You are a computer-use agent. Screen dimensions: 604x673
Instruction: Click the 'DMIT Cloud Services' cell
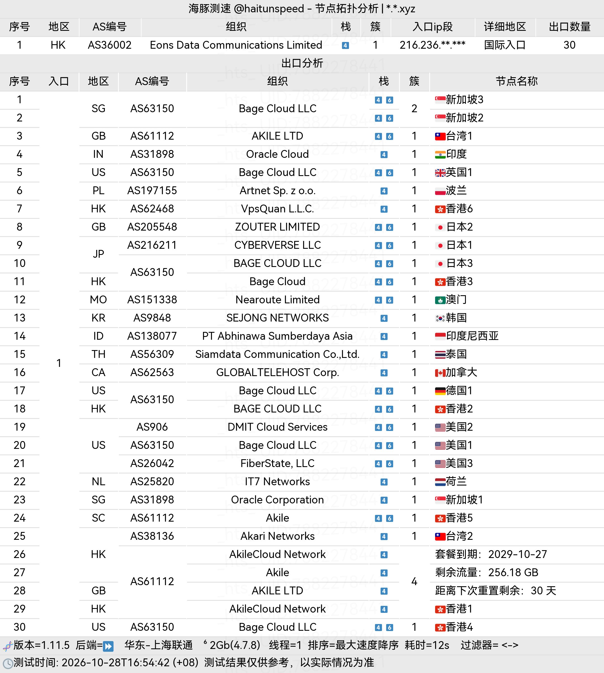277,427
